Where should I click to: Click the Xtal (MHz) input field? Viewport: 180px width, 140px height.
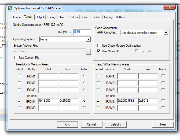pos(82,32)
